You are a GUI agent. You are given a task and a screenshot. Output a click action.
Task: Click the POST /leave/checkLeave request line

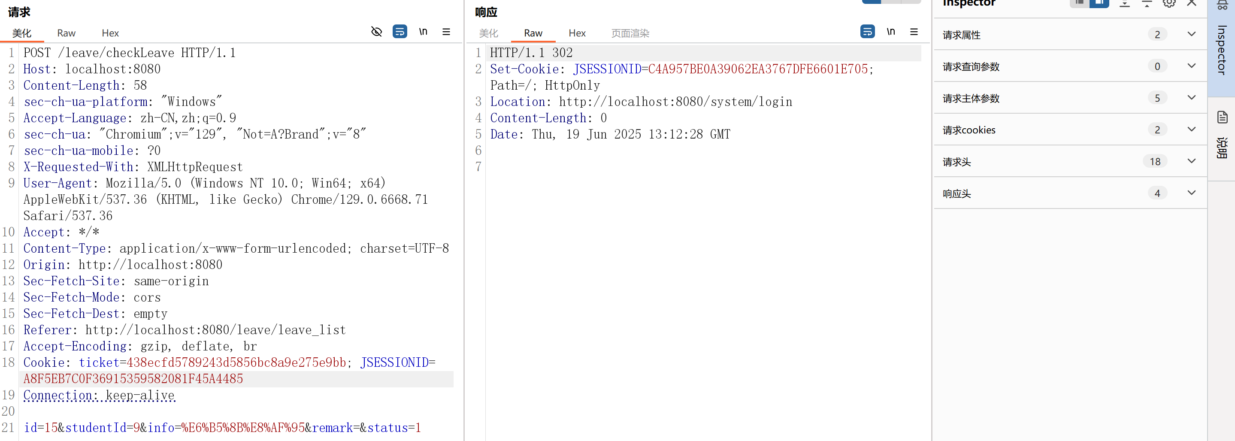130,53
